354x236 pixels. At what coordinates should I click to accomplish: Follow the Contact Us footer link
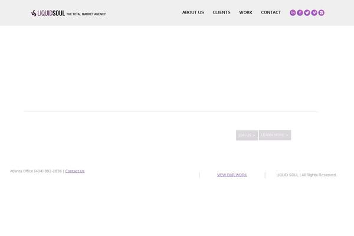[x=75, y=171]
